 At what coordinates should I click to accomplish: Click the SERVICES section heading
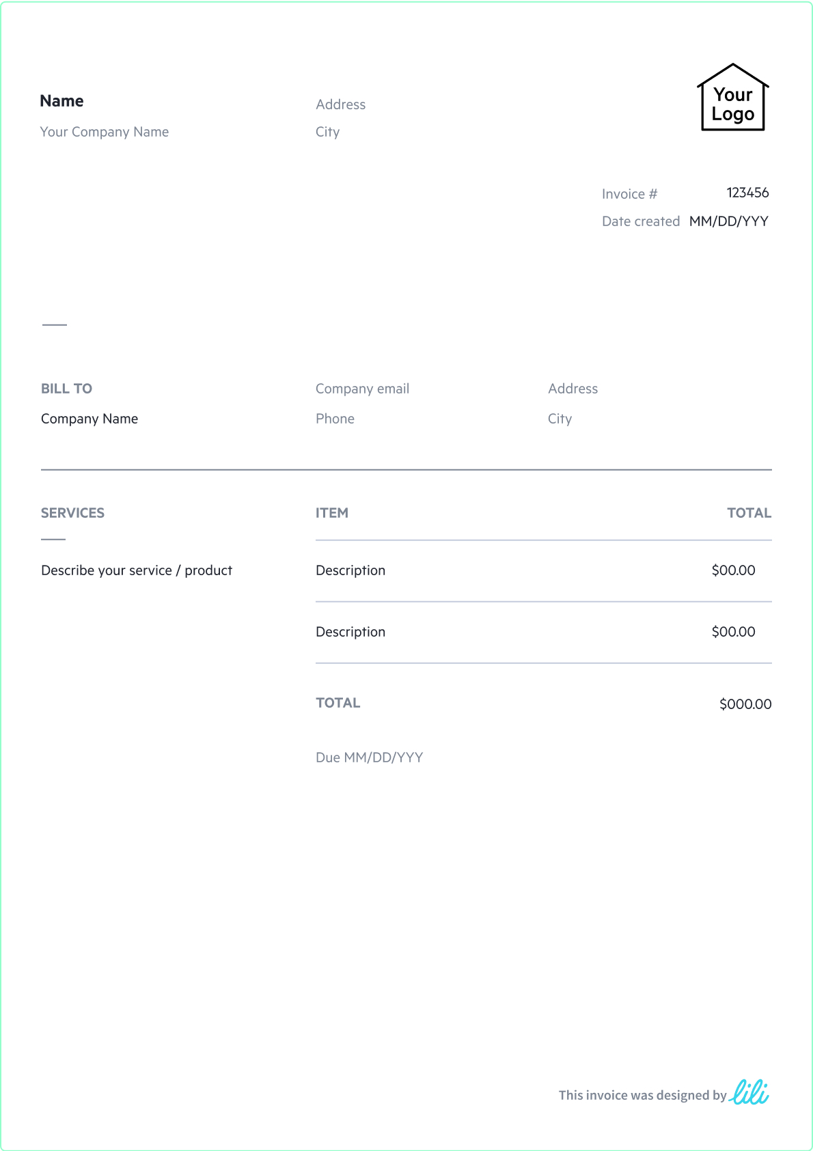(x=72, y=513)
